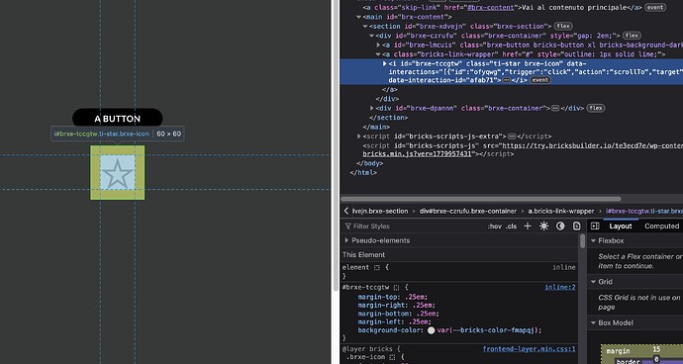Toggle light color scheme simulation (sun icon)
This screenshot has width=683, height=364.
click(x=543, y=226)
